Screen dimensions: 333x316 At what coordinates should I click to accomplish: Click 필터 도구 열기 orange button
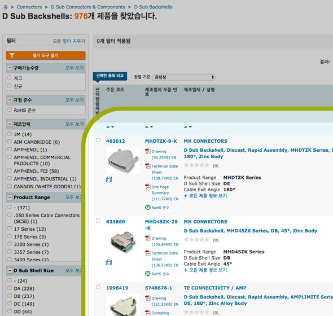pyautogui.click(x=46, y=55)
